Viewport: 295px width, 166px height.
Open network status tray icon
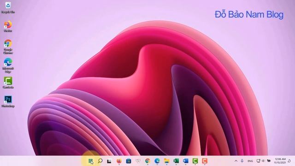tap(259, 161)
